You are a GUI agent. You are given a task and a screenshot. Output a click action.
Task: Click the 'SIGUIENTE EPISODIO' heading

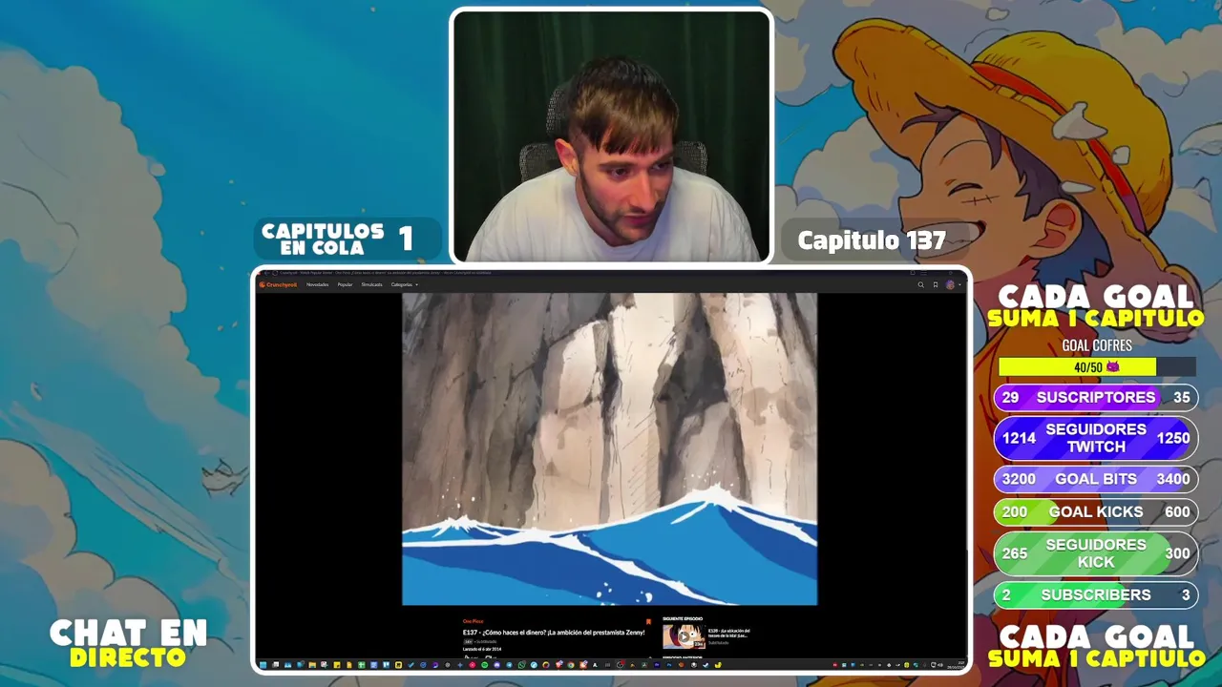(683, 618)
